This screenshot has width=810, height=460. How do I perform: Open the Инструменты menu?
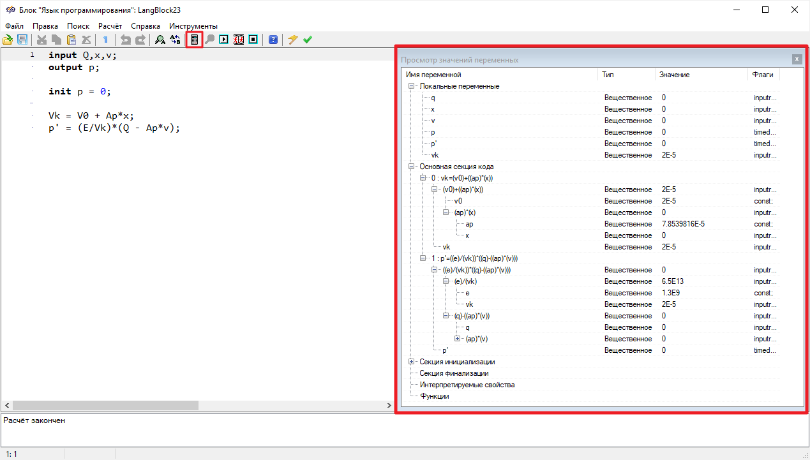(193, 26)
